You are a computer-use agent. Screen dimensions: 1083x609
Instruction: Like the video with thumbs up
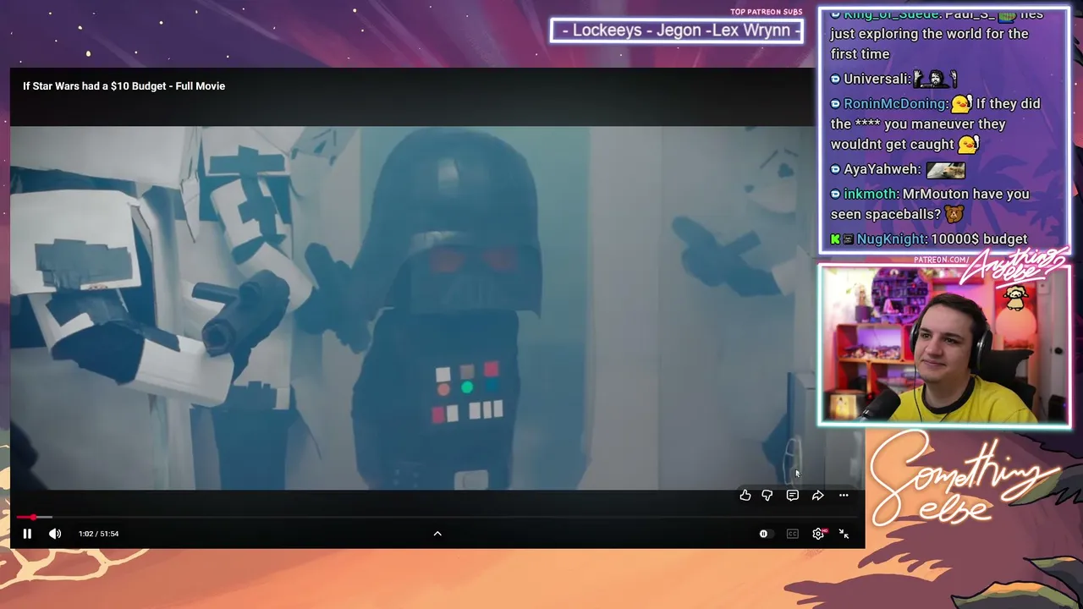click(x=745, y=496)
